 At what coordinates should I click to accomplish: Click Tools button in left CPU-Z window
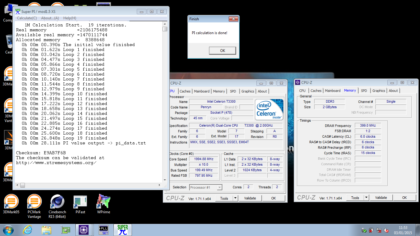point(224,198)
